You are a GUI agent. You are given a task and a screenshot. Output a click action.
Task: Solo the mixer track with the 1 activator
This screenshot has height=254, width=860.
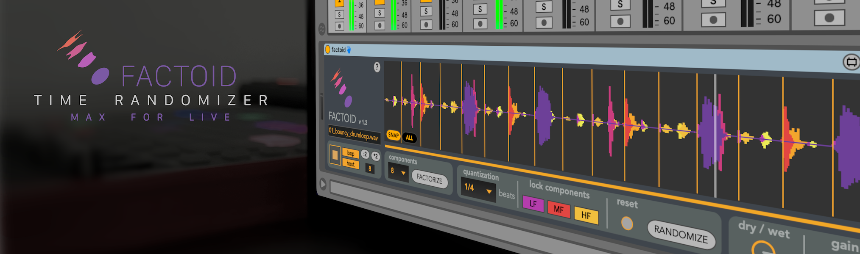click(x=339, y=14)
